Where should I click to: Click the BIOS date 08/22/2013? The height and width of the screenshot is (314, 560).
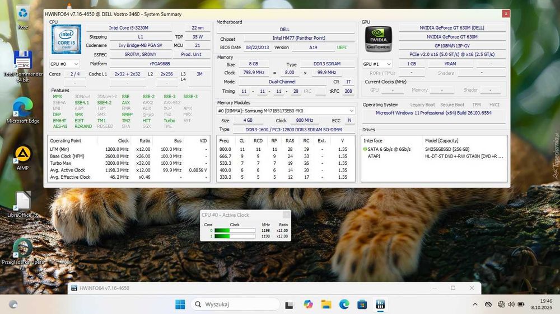[257, 47]
